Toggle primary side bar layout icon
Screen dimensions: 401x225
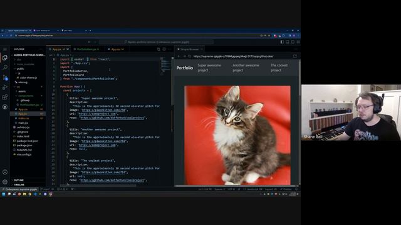282,42
